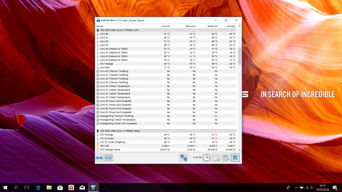The height and width of the screenshot is (192, 342).
Task: Click the clock reset timer button
Action: click(207, 158)
